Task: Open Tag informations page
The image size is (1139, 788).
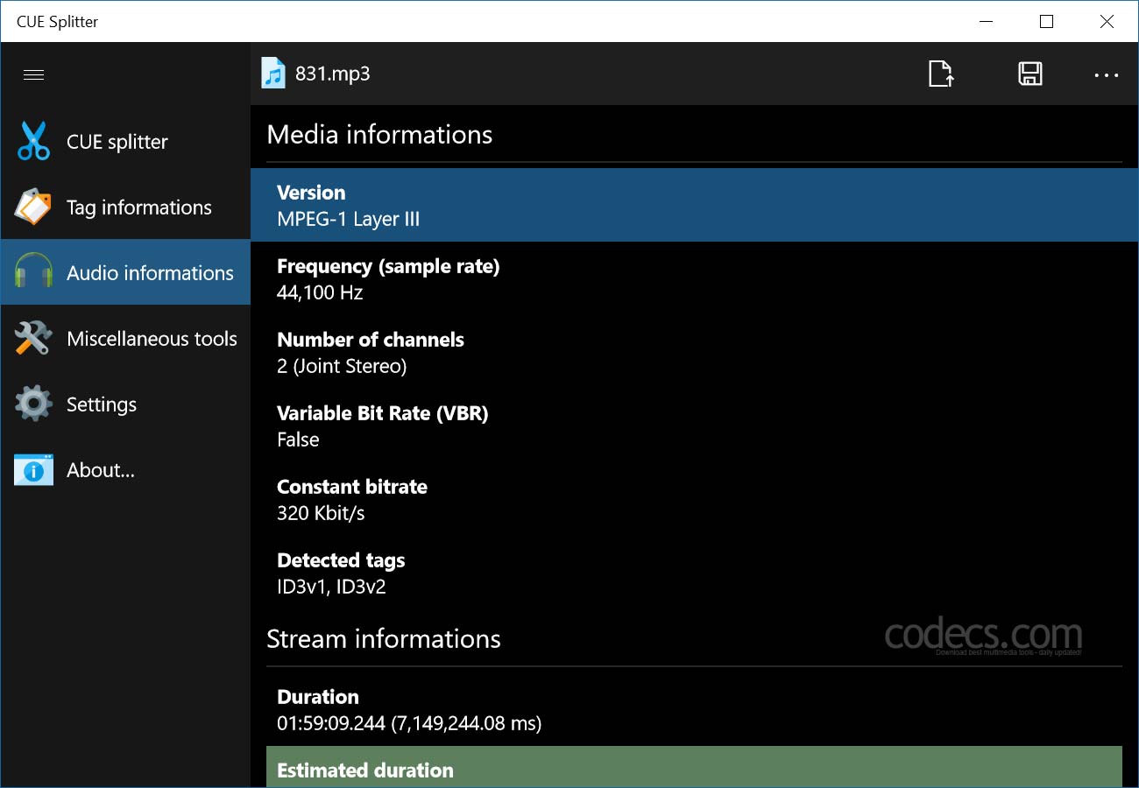Action: pyautogui.click(x=125, y=207)
